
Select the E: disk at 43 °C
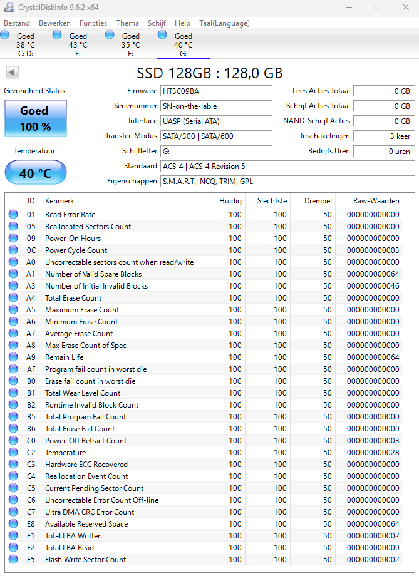tap(78, 44)
